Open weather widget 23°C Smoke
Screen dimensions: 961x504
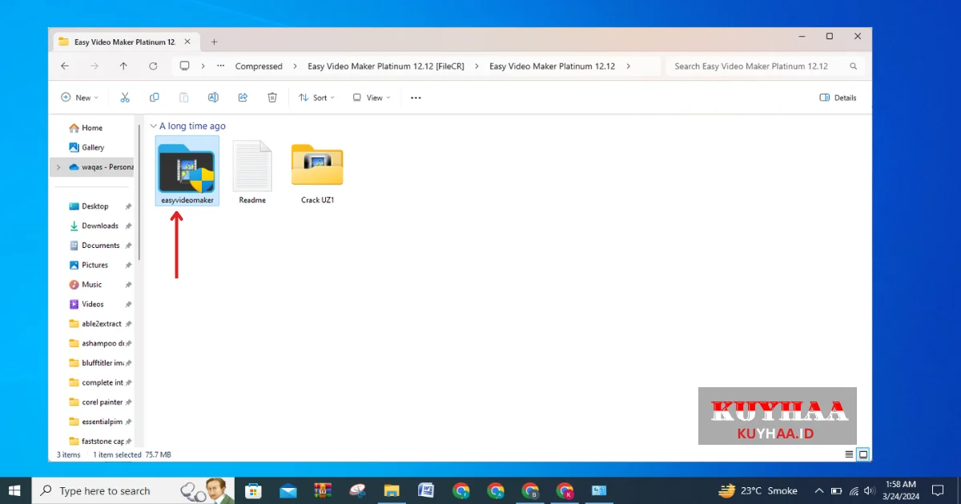[x=758, y=490]
